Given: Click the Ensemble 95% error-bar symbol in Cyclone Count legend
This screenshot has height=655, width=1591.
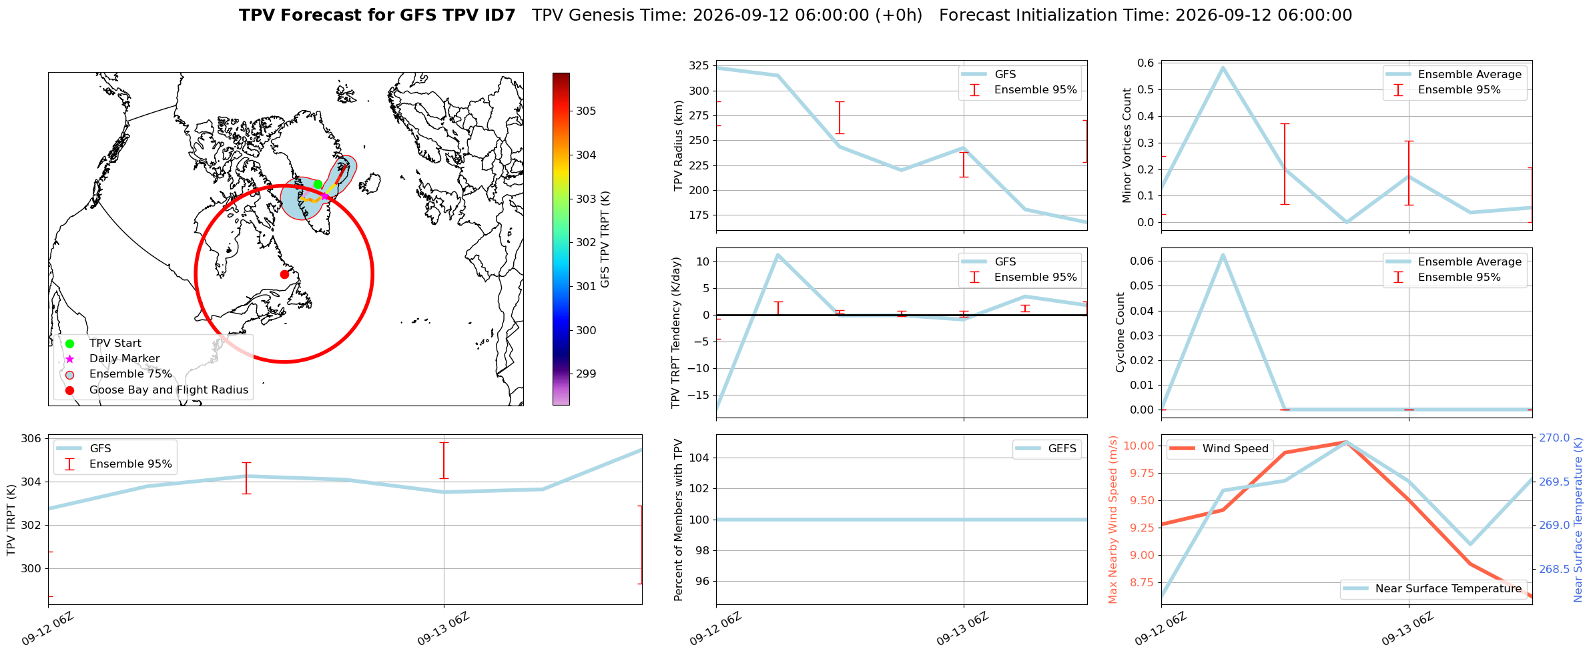Looking at the screenshot, I should point(1398,277).
